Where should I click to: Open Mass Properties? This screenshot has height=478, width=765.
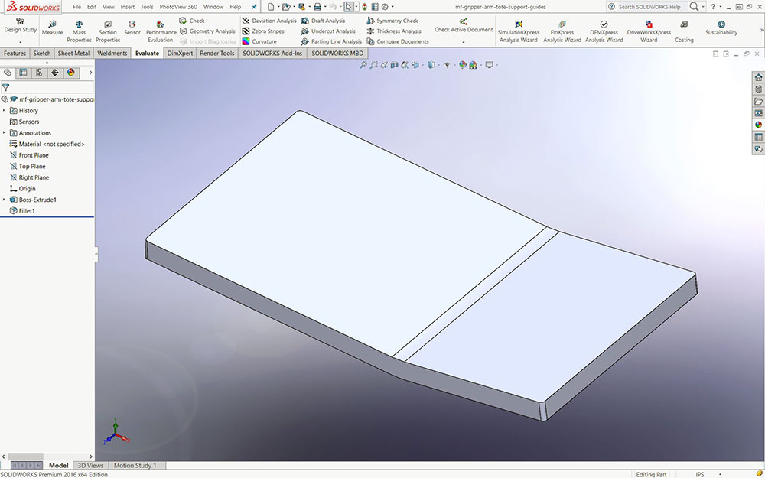[79, 31]
